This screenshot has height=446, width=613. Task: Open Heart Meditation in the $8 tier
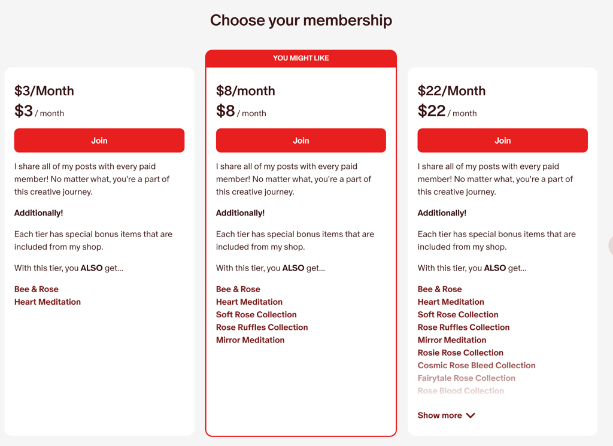coord(249,302)
